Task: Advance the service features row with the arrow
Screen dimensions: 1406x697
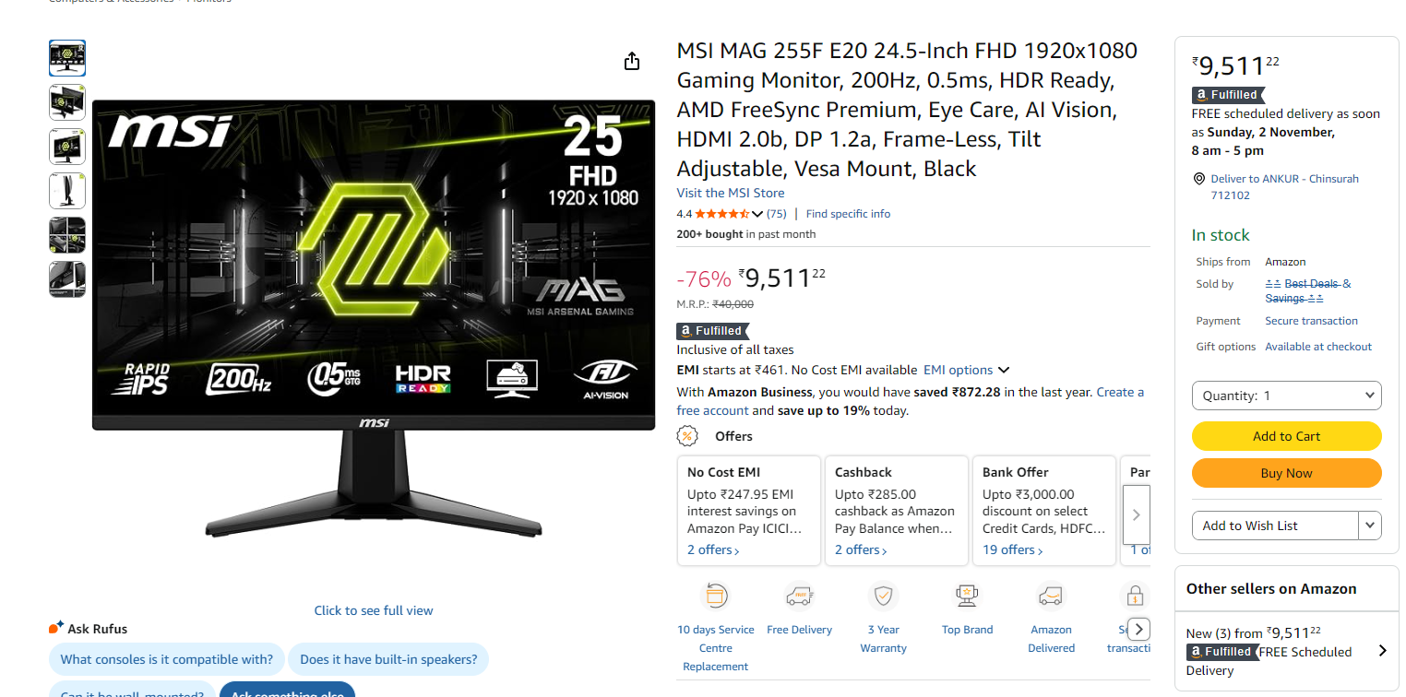Action: [x=1139, y=629]
